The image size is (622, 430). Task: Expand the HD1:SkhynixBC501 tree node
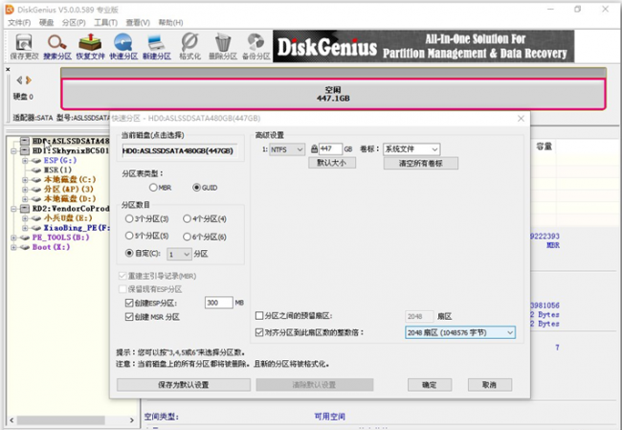(x=14, y=151)
